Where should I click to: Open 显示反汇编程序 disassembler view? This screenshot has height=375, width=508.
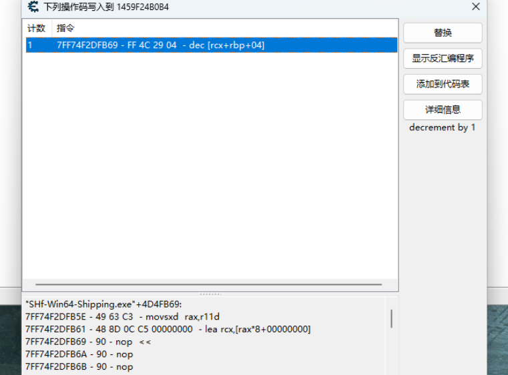click(x=443, y=58)
